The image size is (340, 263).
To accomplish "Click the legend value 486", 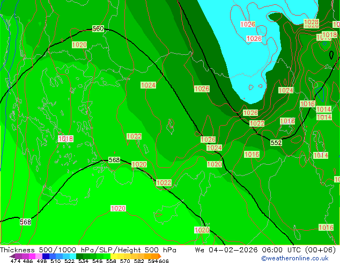I will [x=28, y=261].
